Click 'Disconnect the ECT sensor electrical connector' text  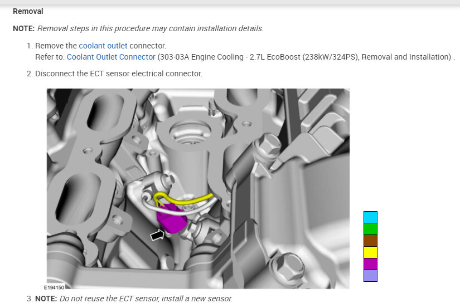tap(119, 74)
